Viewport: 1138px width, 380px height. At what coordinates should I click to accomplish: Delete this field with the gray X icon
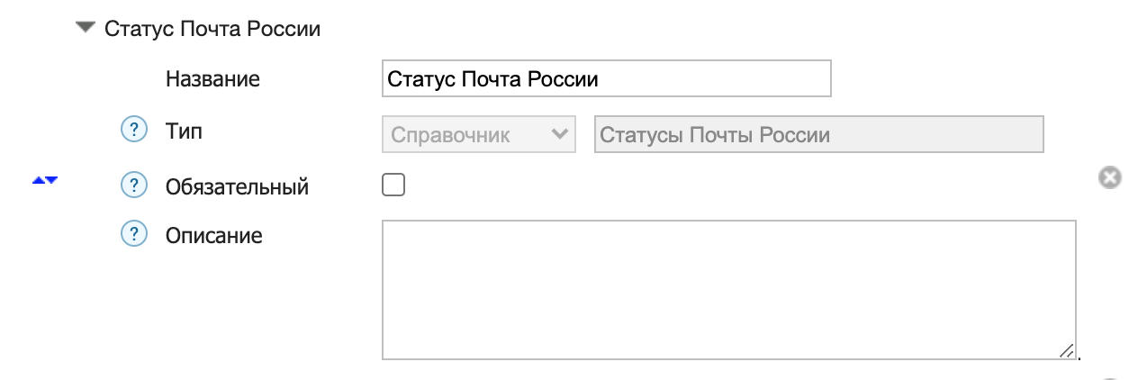click(1110, 177)
